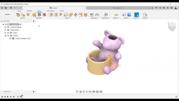Click the New Component assemble icon
Screen dimensions: 179x101
[x=92, y=15]
